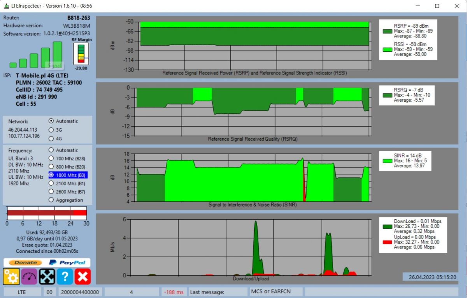The width and height of the screenshot is (467, 298).
Task: Click the IP address 100.77.124.196
Action: coord(24,136)
